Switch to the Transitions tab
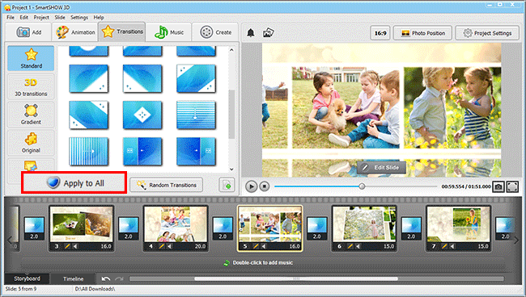The height and width of the screenshot is (297, 526). 121,31
